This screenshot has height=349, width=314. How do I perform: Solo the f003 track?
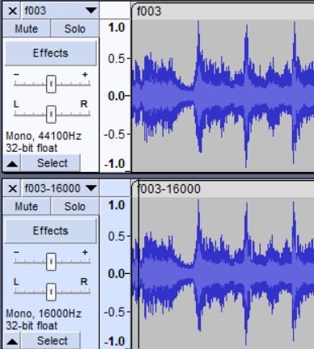coord(74,28)
